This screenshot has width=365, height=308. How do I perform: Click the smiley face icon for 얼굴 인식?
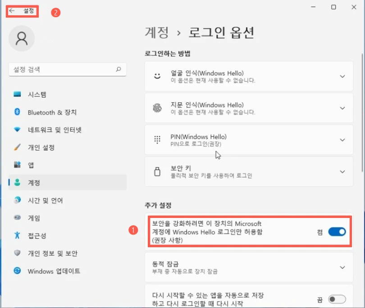pos(157,76)
